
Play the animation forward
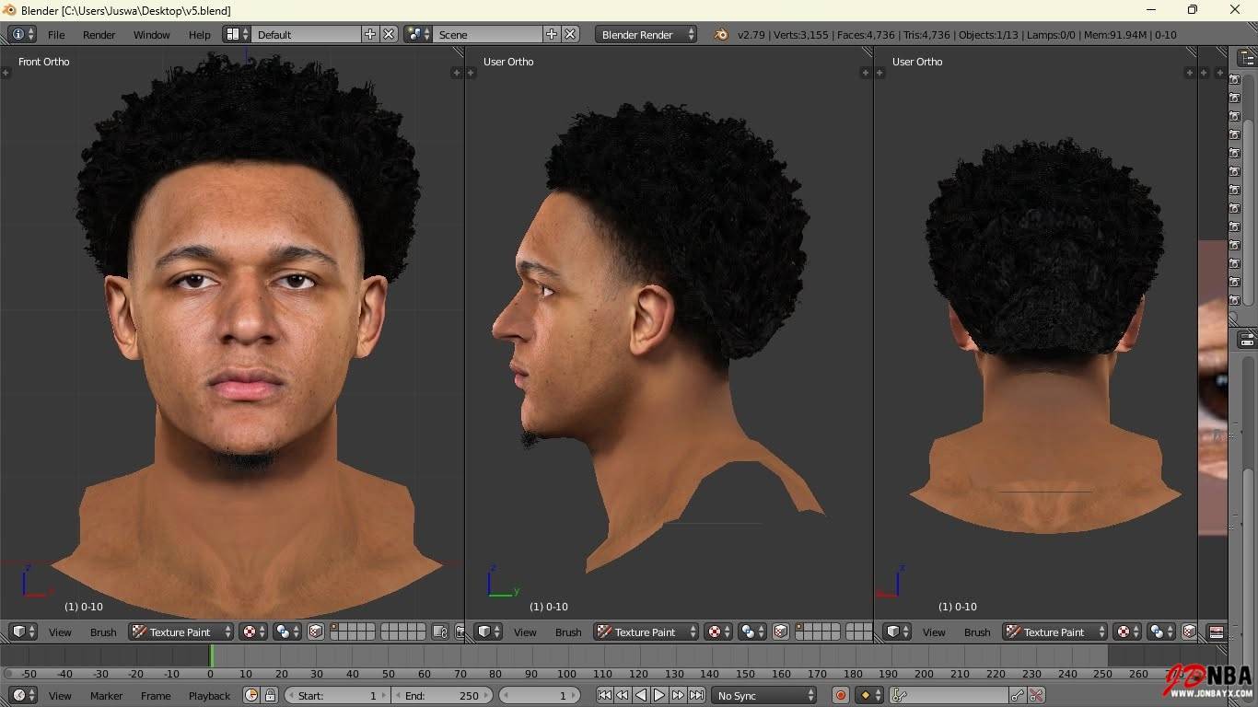pos(659,695)
